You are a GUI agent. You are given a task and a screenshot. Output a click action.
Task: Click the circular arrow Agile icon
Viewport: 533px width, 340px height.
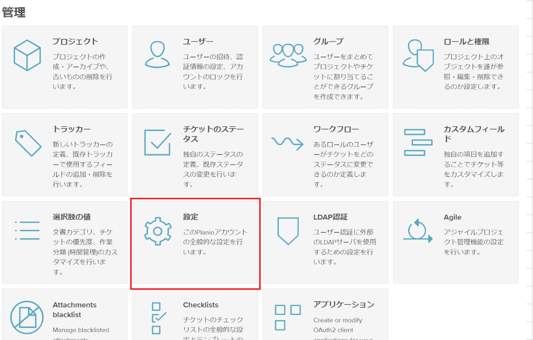tap(418, 230)
